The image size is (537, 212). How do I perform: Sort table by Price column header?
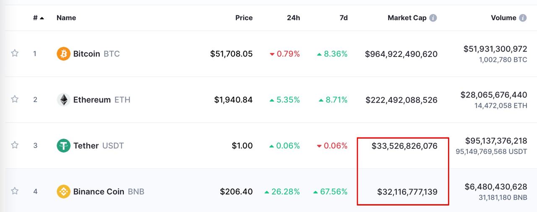pyautogui.click(x=244, y=18)
